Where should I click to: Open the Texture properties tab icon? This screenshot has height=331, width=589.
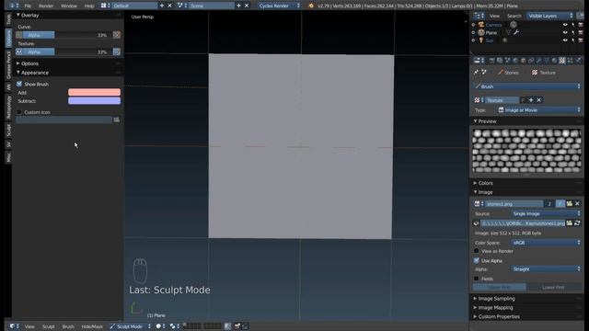(562, 61)
